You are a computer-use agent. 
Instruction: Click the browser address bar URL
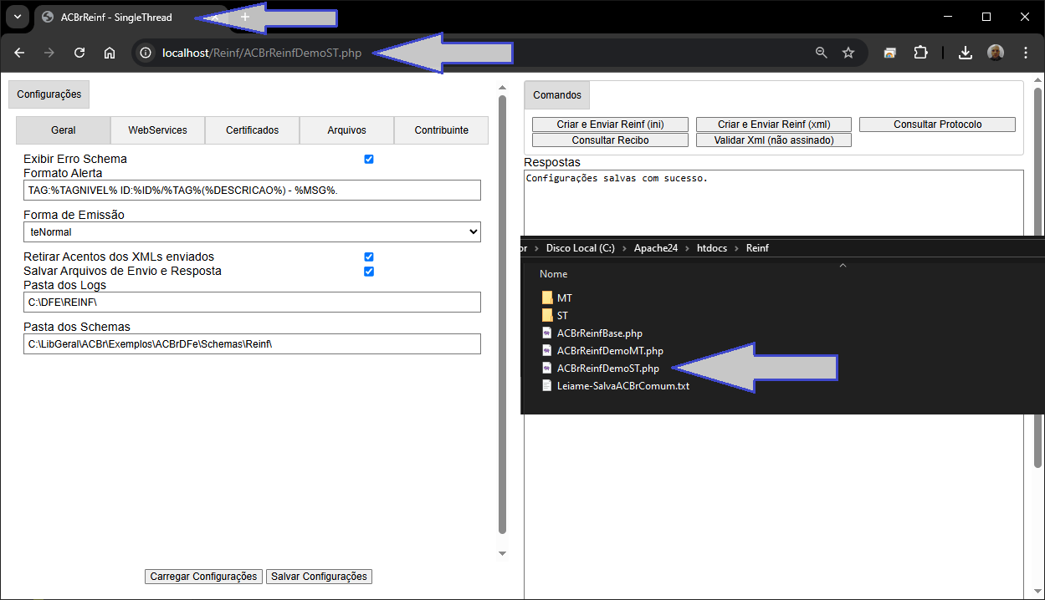tap(262, 53)
